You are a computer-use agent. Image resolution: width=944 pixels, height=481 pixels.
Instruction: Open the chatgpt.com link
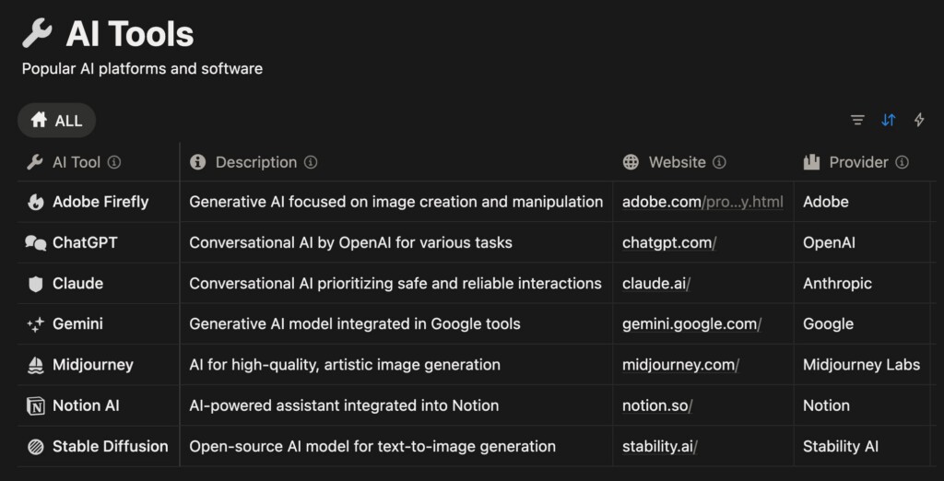click(x=669, y=242)
